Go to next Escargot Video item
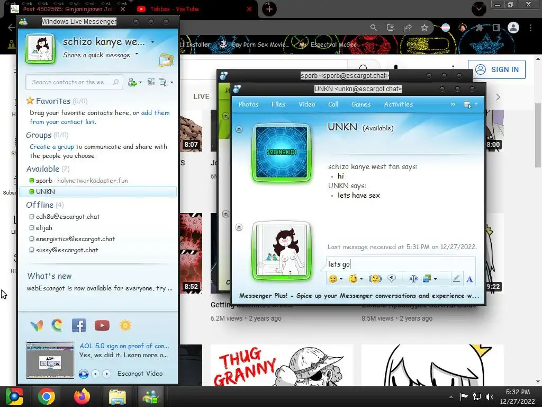Image resolution: width=542 pixels, height=407 pixels. coord(106,374)
